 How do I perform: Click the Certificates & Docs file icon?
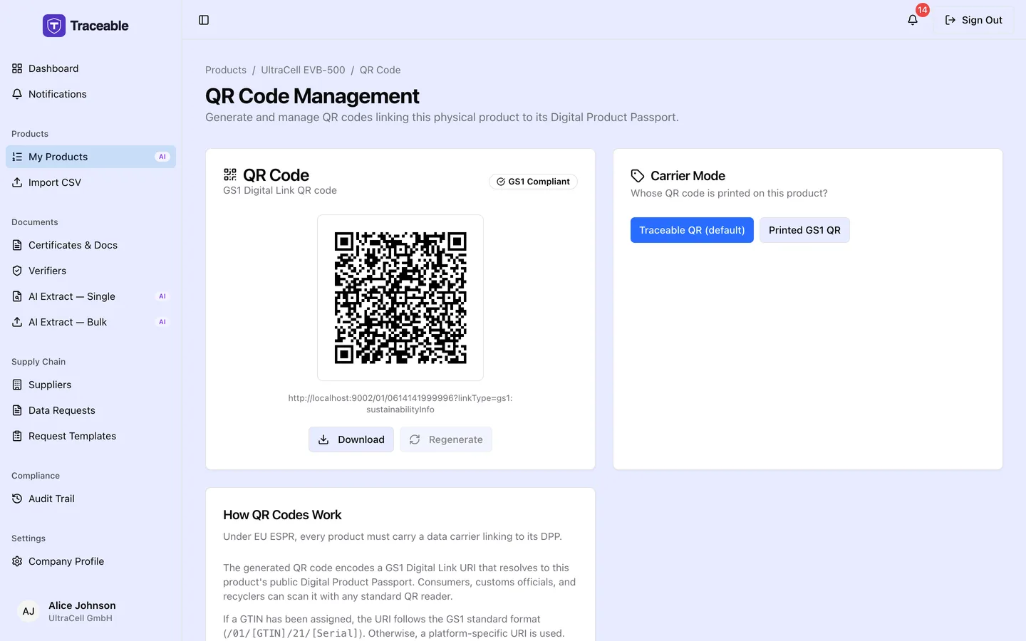(17, 245)
